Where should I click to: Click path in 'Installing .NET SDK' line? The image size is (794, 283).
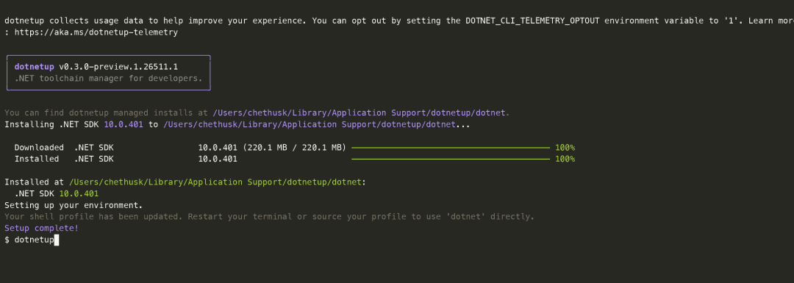tap(310, 124)
